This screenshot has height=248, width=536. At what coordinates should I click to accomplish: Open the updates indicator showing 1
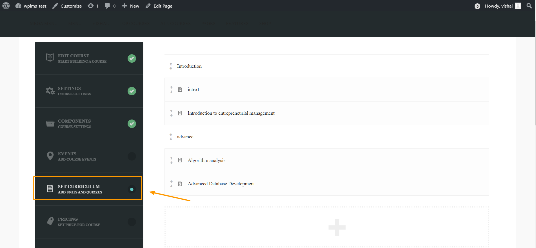(x=93, y=6)
